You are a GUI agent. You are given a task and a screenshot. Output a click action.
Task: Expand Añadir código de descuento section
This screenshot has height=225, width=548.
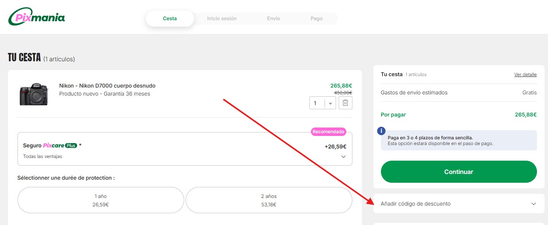[x=459, y=204]
